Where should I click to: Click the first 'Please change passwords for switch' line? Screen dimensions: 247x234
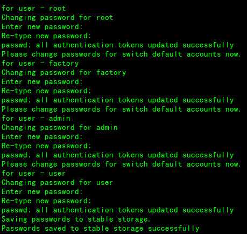pyautogui.click(x=121, y=54)
